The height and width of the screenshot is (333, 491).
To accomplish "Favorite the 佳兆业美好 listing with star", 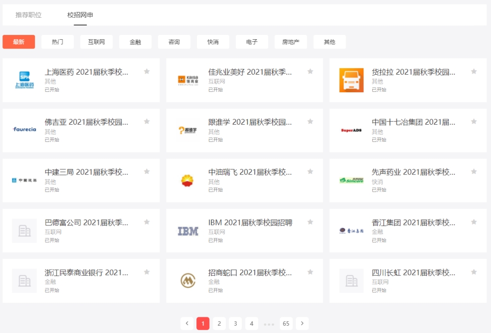I will (310, 71).
